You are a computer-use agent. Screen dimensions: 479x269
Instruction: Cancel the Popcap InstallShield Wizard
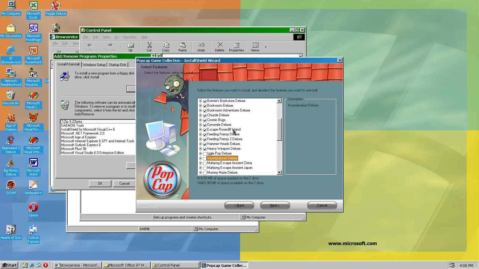click(x=322, y=205)
